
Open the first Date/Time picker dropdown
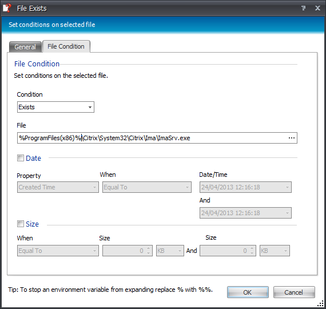pos(245,187)
